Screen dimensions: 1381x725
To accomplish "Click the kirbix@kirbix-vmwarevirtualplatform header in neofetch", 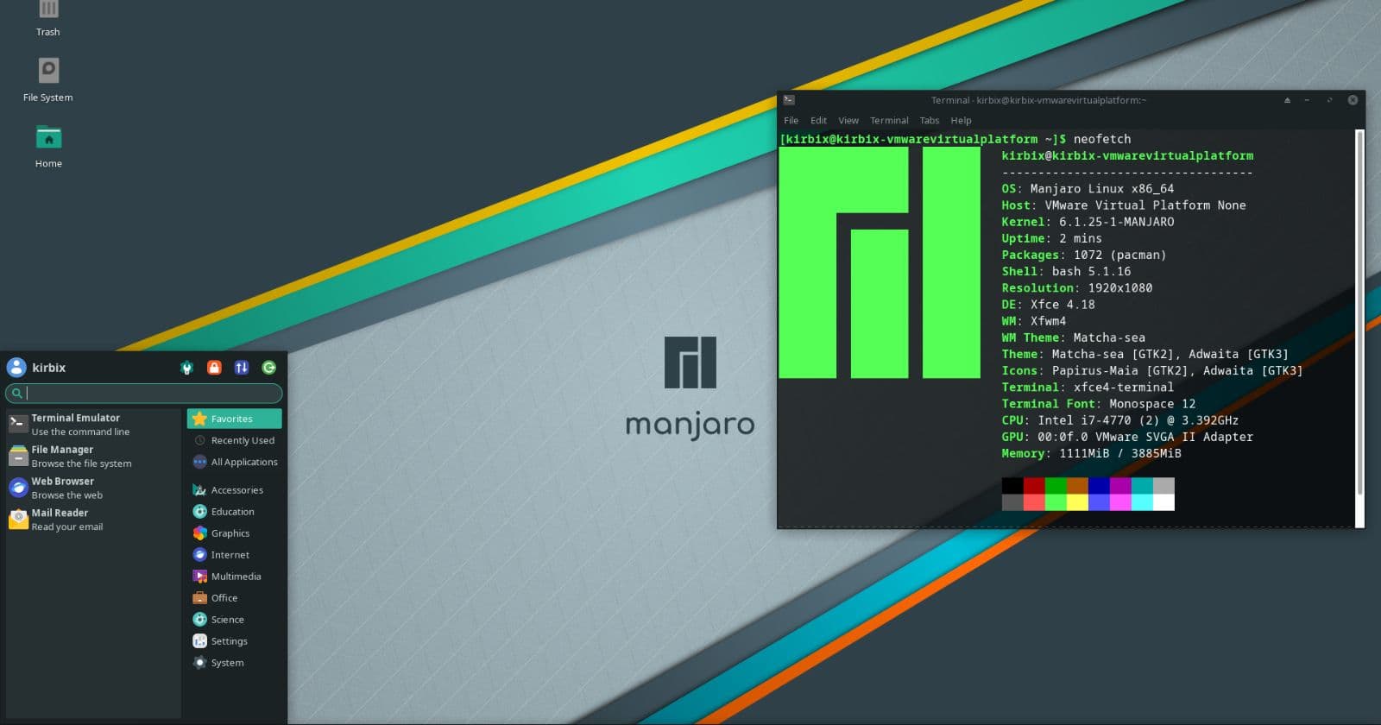I will (x=1127, y=156).
